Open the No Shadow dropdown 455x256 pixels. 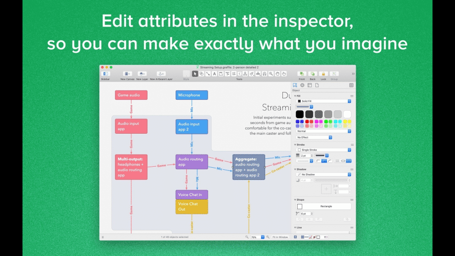point(324,174)
